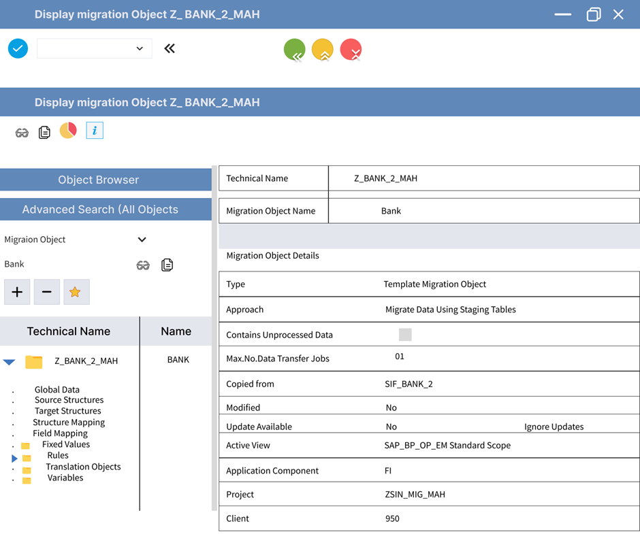Collapse the Z_BANK_2_MAH tree node
The width and height of the screenshot is (640, 545).
(9, 362)
